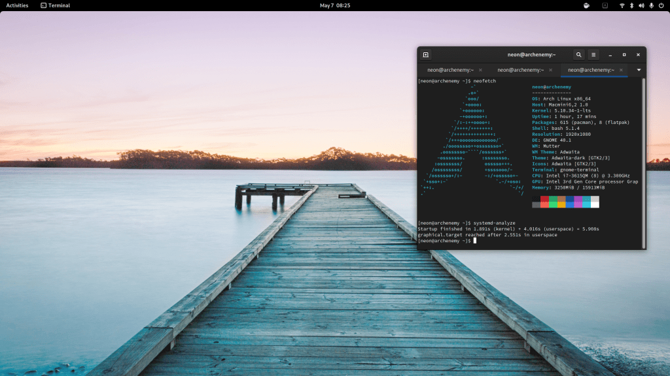Click the speaker volume icon
Image resolution: width=670 pixels, height=376 pixels.
click(641, 5)
